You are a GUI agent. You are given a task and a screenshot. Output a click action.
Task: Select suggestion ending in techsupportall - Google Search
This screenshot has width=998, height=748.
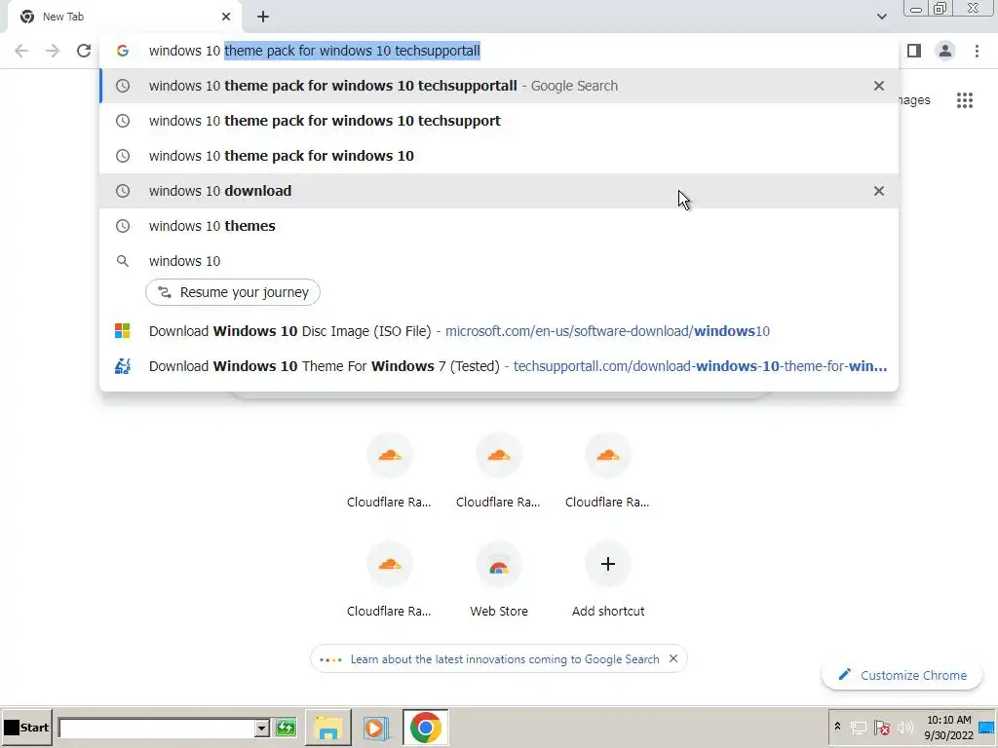tap(499, 86)
